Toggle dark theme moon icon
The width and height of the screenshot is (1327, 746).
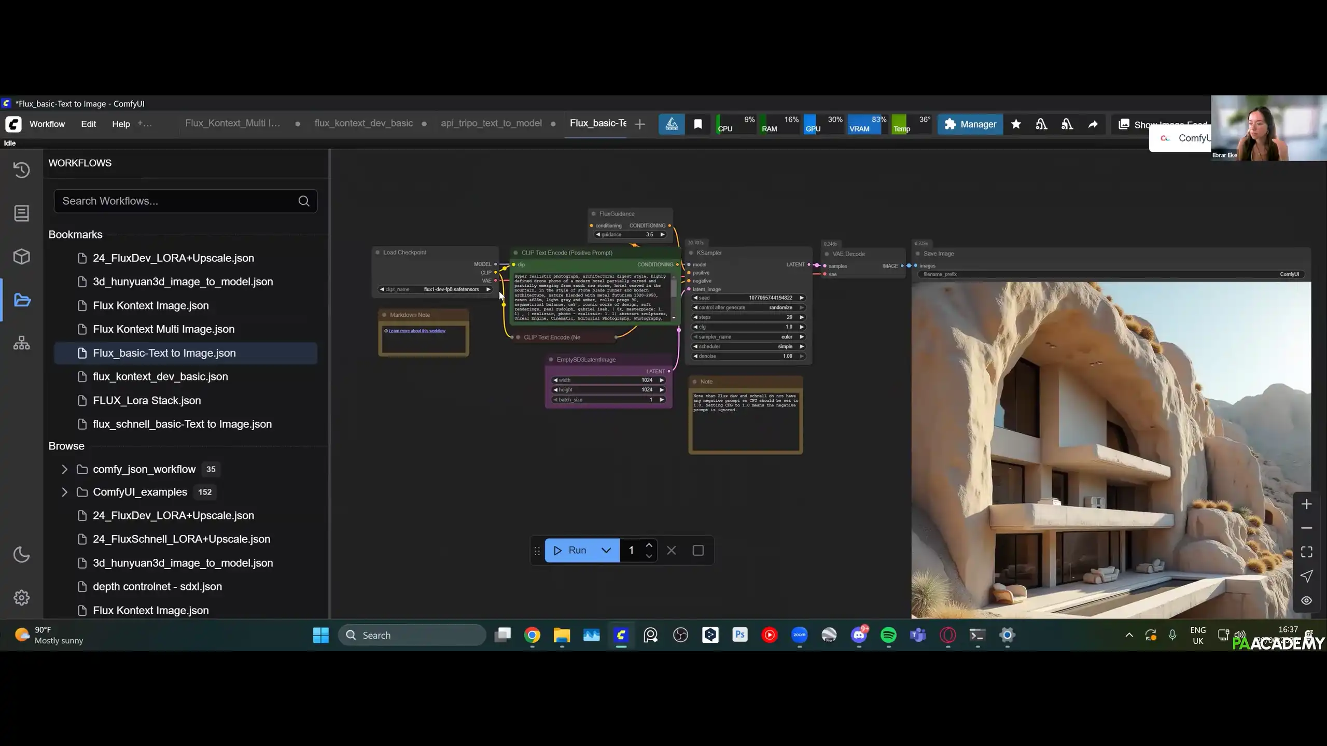point(21,555)
